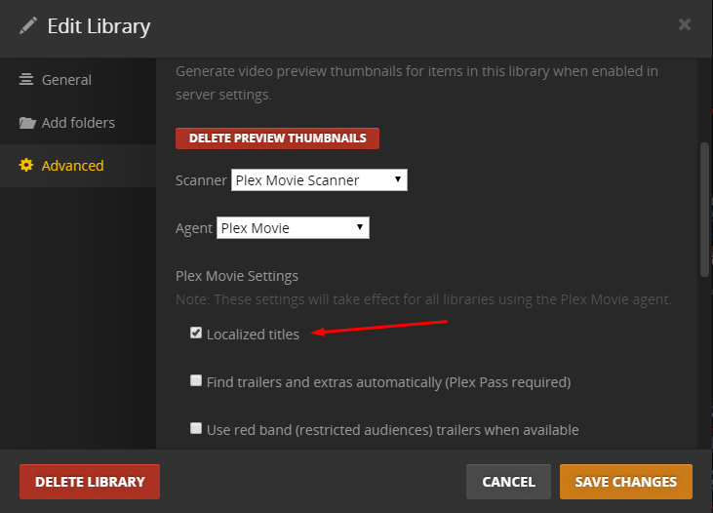Click the Edit Library title text

[99, 26]
